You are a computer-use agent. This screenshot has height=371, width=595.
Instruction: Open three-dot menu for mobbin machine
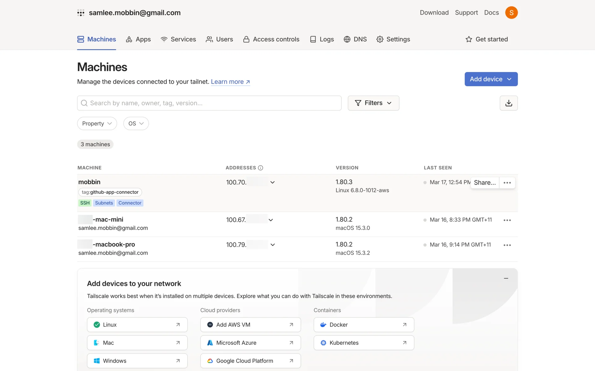click(x=507, y=183)
